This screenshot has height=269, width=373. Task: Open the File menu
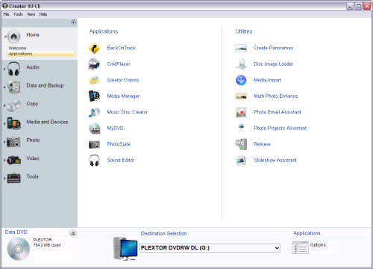[x=6, y=14]
